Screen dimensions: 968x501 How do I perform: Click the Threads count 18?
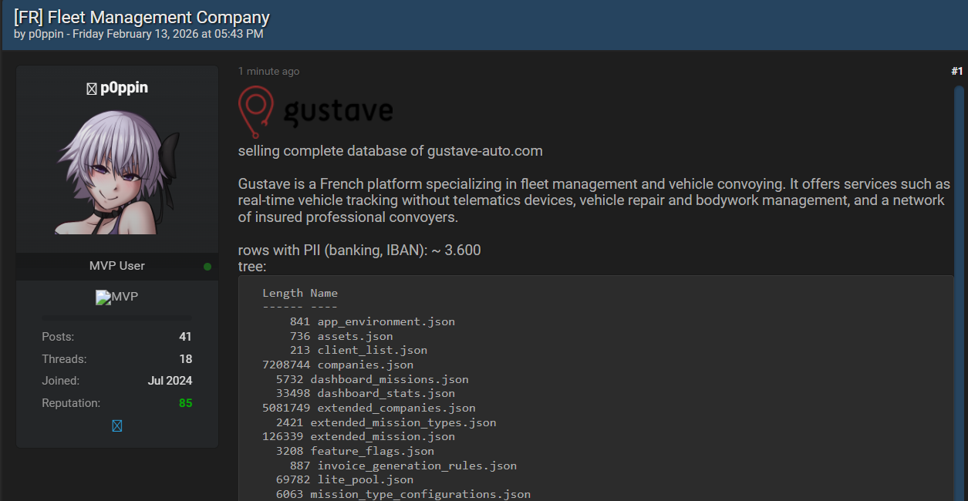[185, 359]
